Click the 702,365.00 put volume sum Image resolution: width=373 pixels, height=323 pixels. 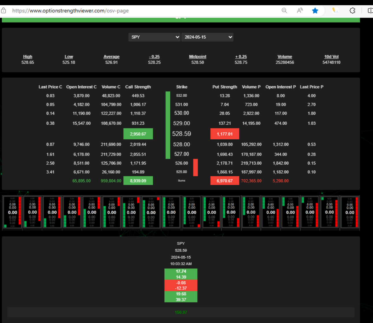(251, 181)
